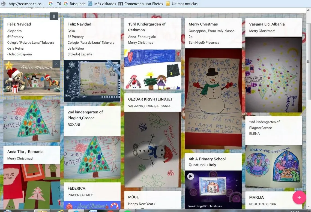Click the Últimas noticias RSS icon
Image resolution: width=311 pixels, height=212 pixels.
coord(168,4)
